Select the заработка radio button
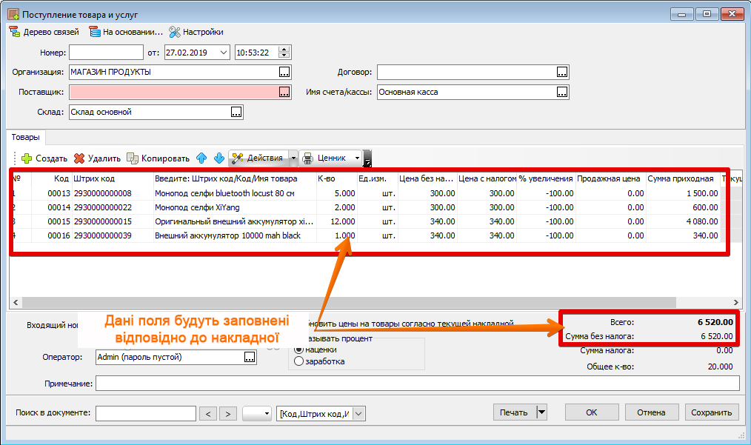 pyautogui.click(x=299, y=361)
